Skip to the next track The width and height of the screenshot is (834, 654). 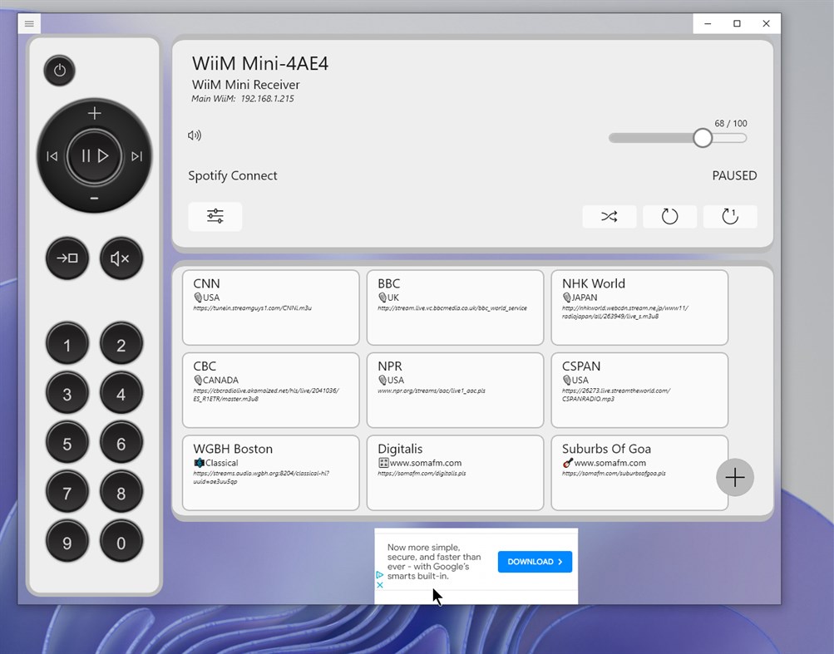tap(137, 155)
